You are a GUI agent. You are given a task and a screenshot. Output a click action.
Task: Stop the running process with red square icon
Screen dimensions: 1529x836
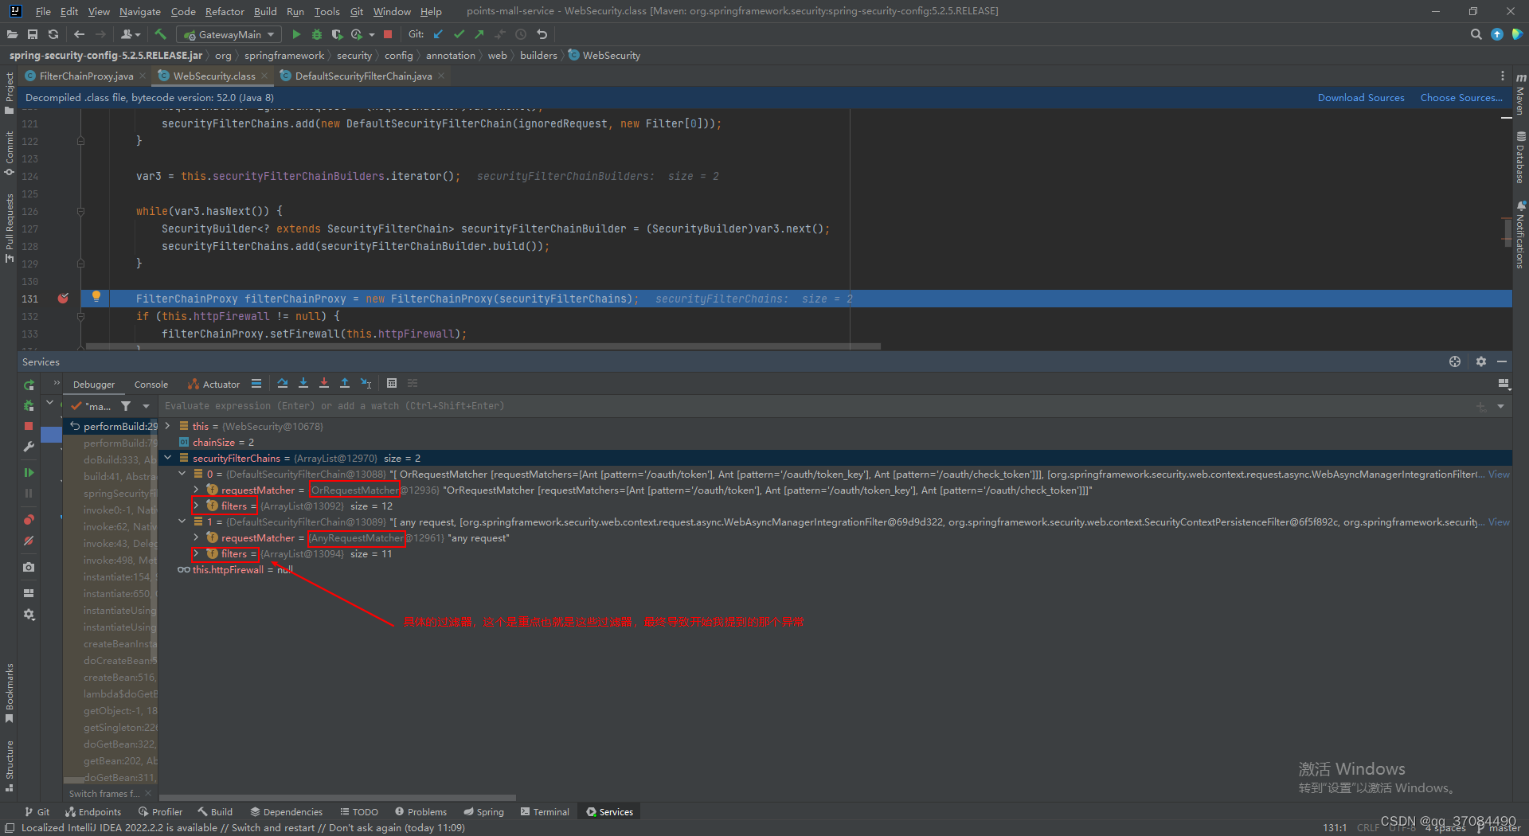click(x=388, y=34)
